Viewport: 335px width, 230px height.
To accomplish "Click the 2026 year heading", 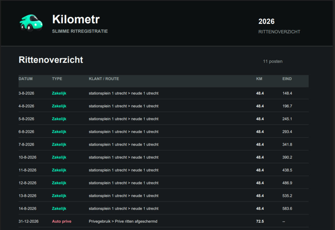I will click(267, 21).
